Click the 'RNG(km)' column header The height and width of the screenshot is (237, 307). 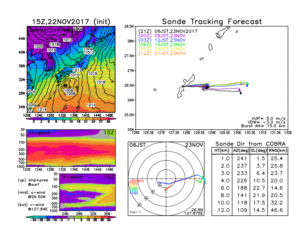pyautogui.click(x=278, y=150)
